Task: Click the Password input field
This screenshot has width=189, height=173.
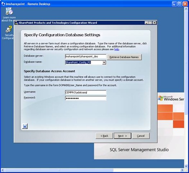Action: [86, 98]
